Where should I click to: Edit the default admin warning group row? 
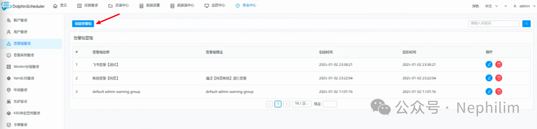489,91
